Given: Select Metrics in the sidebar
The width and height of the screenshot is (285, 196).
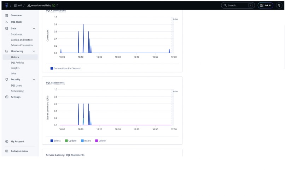Looking at the screenshot, I should [x=20, y=57].
